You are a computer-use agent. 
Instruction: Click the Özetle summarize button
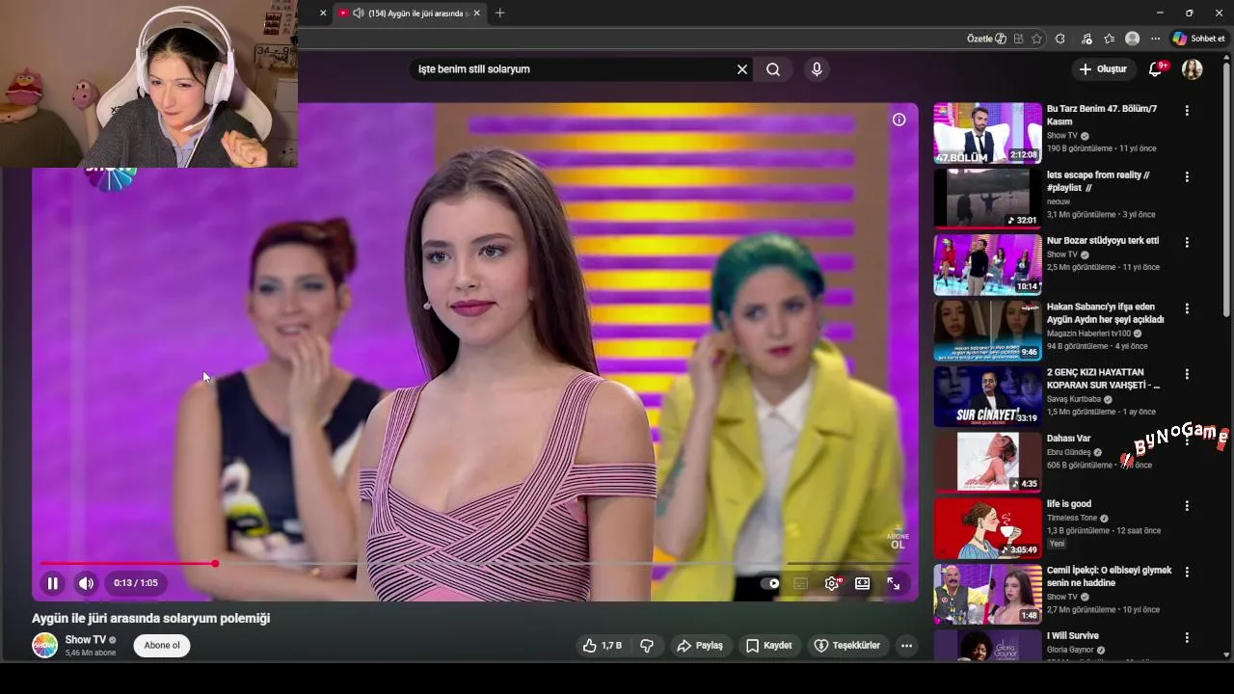986,39
